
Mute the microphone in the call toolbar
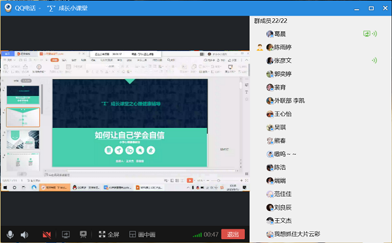tap(10, 235)
